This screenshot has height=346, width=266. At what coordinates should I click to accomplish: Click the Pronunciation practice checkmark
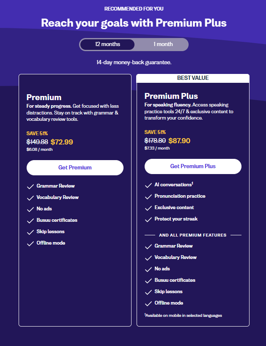tap(149, 196)
